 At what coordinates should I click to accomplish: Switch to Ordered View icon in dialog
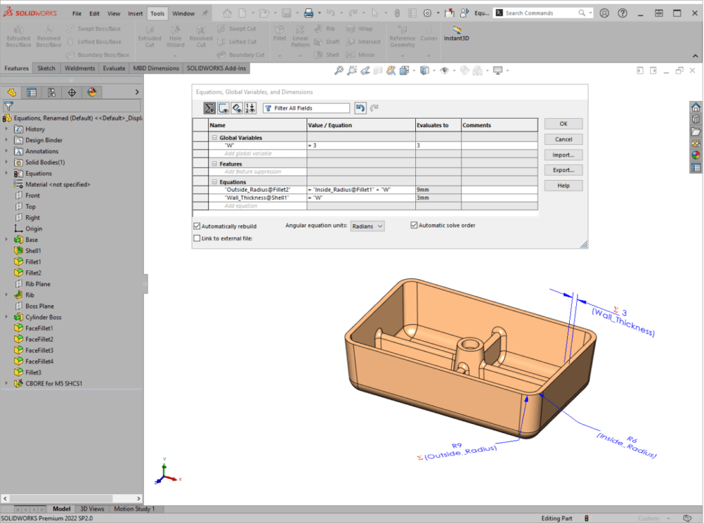250,108
